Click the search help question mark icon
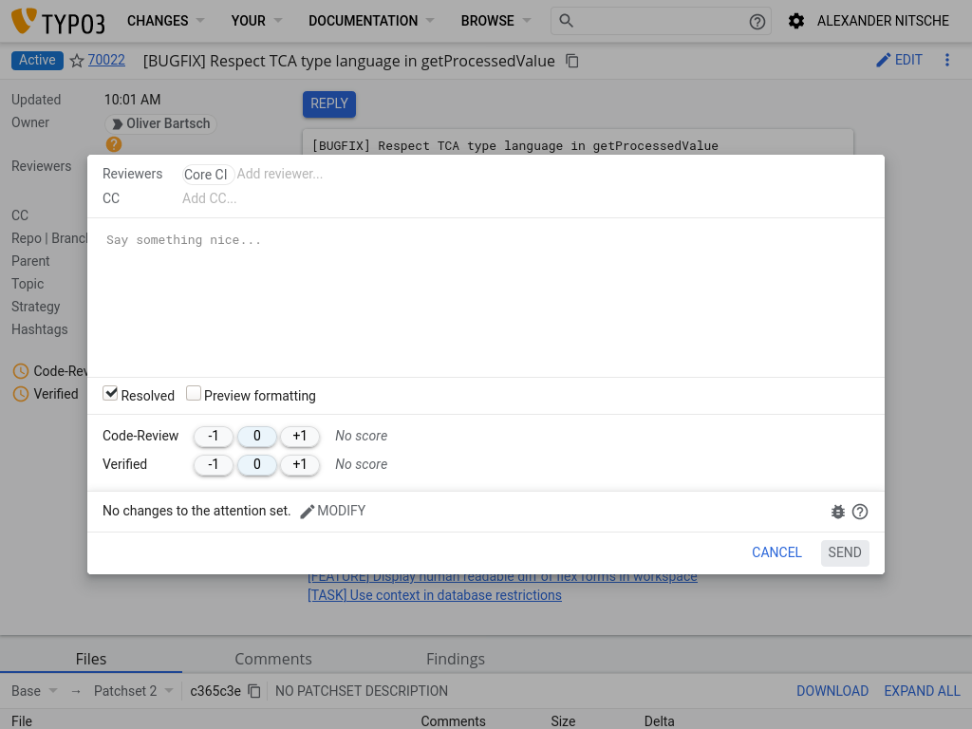This screenshot has height=729, width=972. point(757,22)
